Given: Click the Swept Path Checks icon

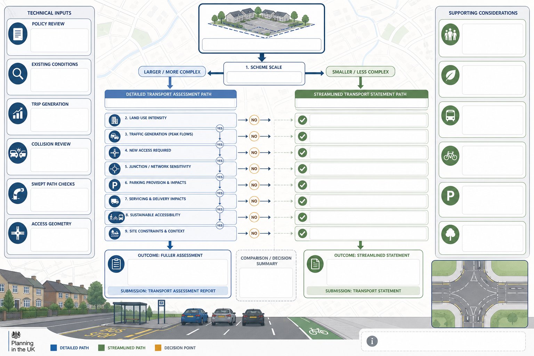Looking at the screenshot, I should (18, 193).
